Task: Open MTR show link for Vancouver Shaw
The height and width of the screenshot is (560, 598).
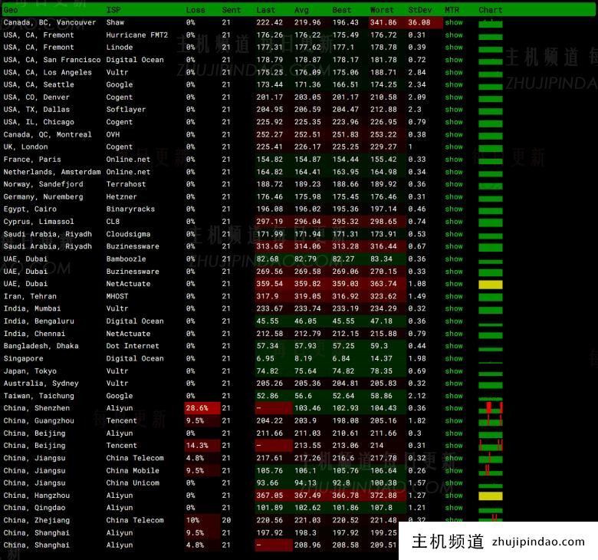Action: pyautogui.click(x=453, y=22)
